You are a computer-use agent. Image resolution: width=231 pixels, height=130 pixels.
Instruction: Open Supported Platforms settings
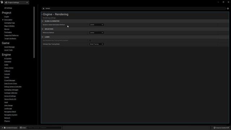point(11,35)
